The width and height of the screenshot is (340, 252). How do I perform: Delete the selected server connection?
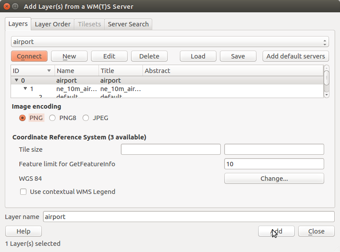tap(149, 56)
